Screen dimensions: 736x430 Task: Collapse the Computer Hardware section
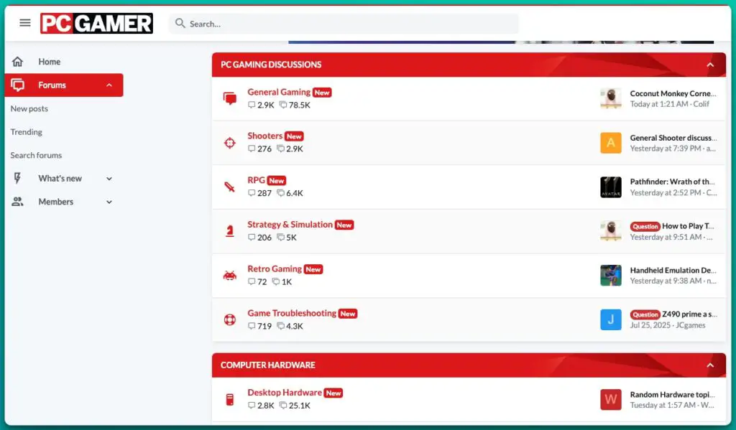[710, 365]
